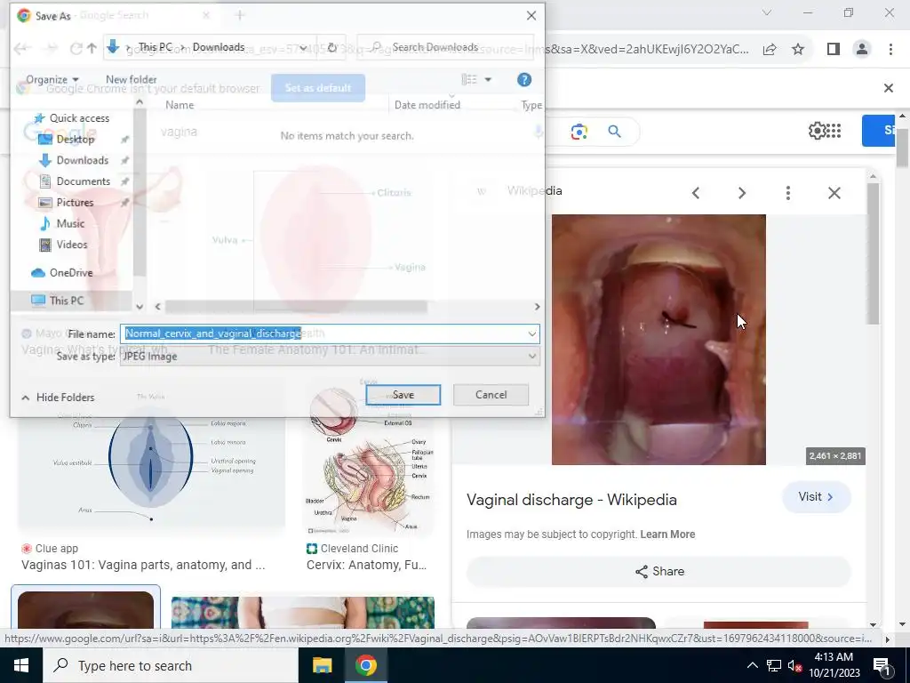Click scroll right arrow in file list
910x683 pixels.
[537, 306]
